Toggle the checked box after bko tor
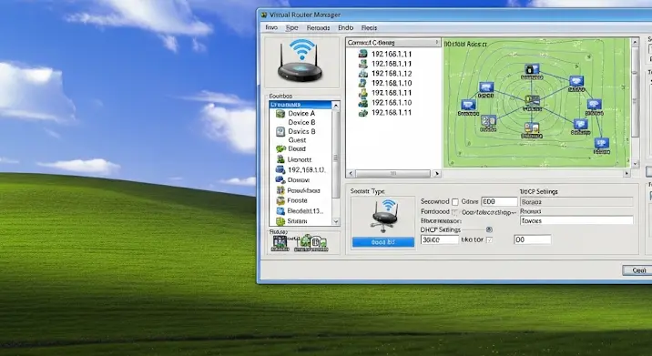 (x=489, y=240)
